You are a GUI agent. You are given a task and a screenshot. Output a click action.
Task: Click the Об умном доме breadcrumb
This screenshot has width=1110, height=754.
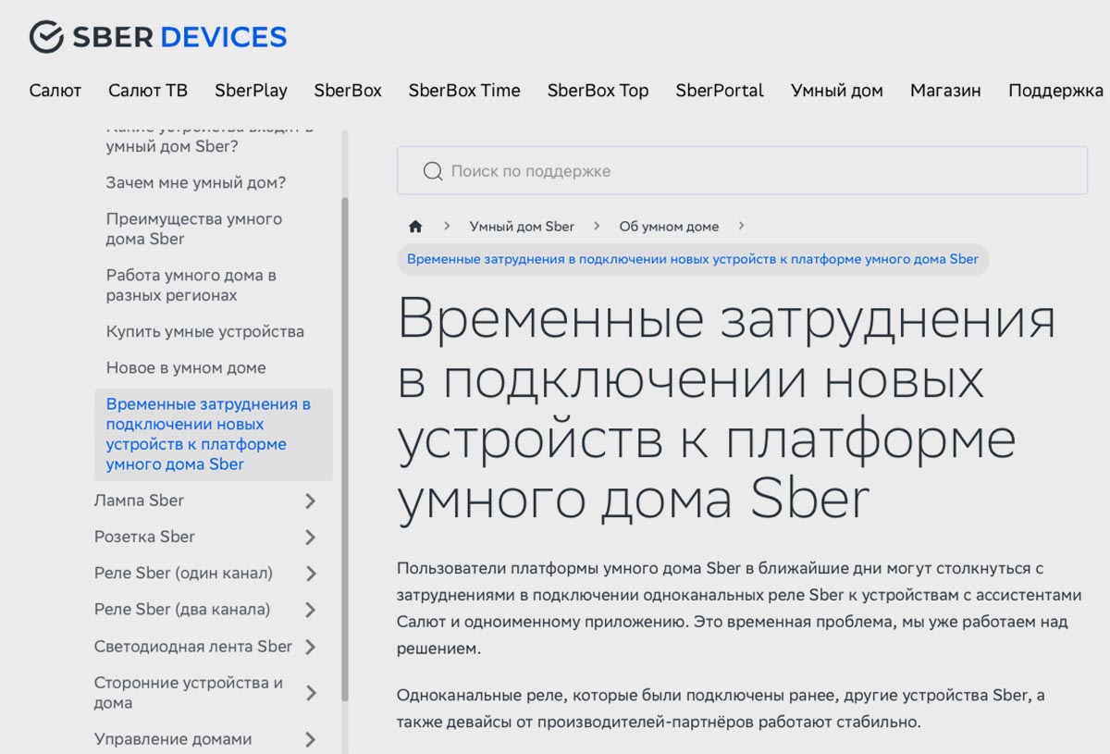pos(669,227)
